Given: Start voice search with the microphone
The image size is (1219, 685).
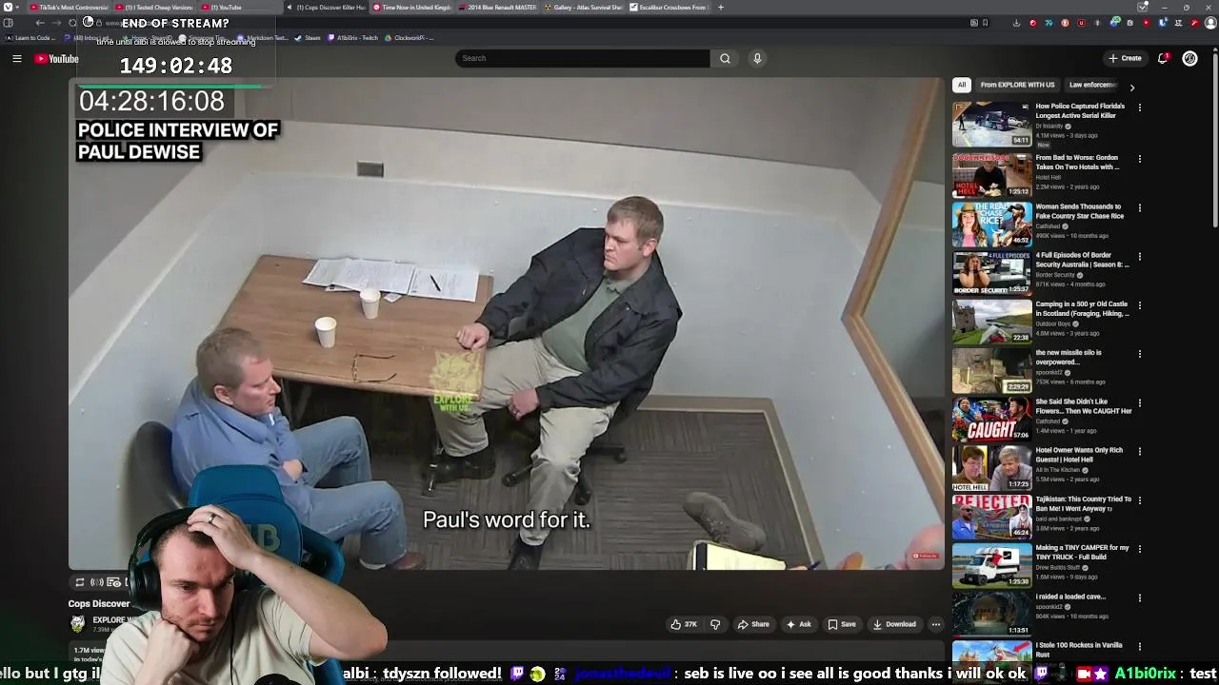Looking at the screenshot, I should point(757,58).
